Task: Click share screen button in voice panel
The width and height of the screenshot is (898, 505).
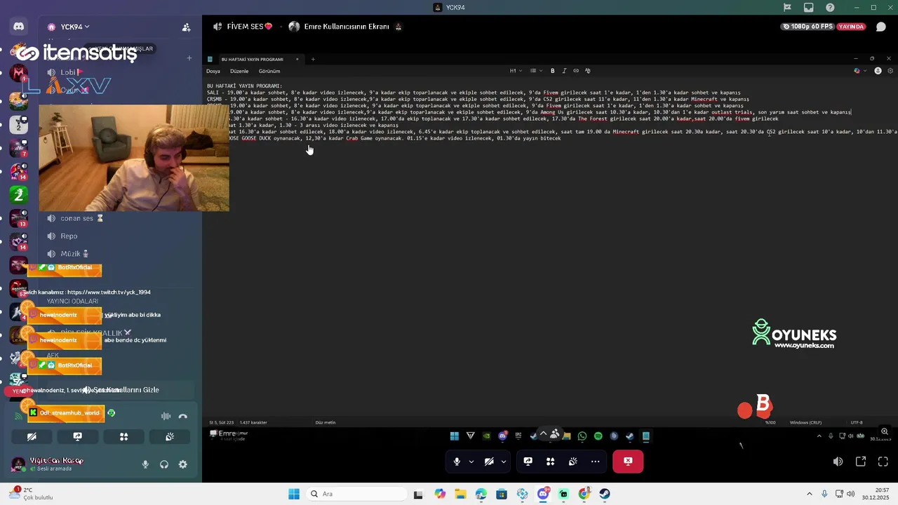Action: click(78, 436)
